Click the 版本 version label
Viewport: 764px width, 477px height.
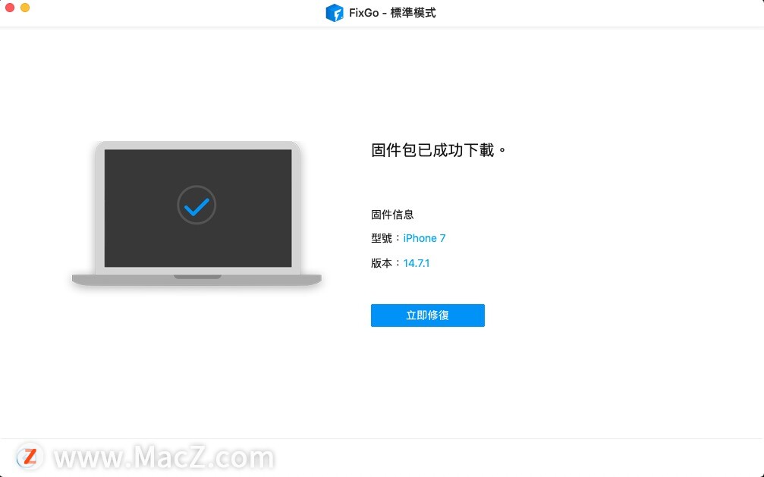click(x=382, y=263)
